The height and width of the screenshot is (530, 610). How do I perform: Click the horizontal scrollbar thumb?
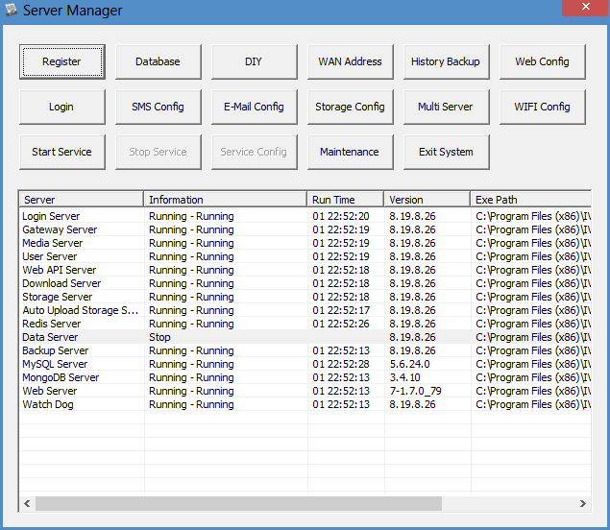238,503
